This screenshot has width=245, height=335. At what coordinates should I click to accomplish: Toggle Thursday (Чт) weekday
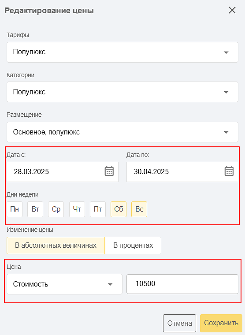click(x=77, y=209)
